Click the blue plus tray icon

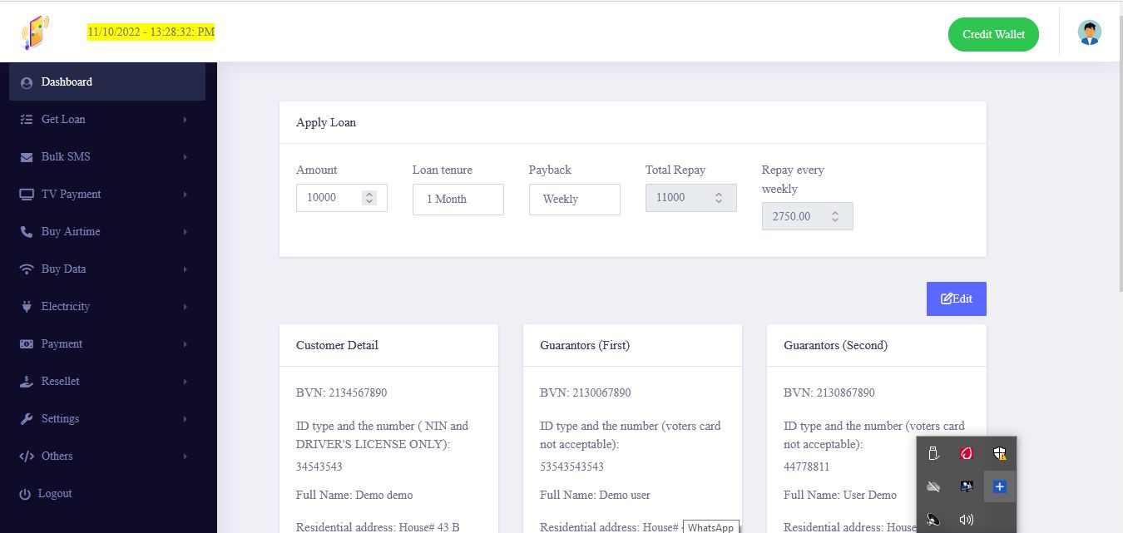pyautogui.click(x=1000, y=486)
